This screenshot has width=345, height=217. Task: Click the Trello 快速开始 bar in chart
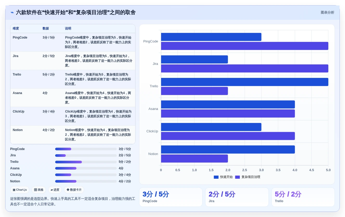(x=245, y=82)
